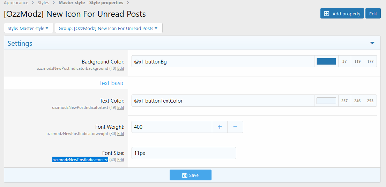Focus the Background Color text field
The height and width of the screenshot is (187, 386).
point(223,61)
